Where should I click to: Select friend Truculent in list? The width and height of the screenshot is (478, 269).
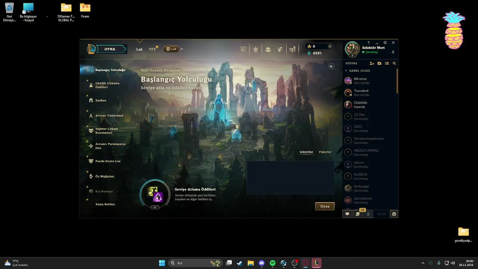[370, 93]
